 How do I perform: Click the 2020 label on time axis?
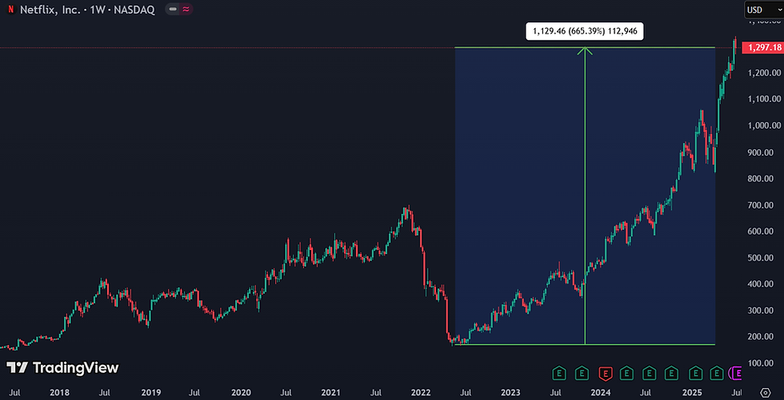(241, 393)
